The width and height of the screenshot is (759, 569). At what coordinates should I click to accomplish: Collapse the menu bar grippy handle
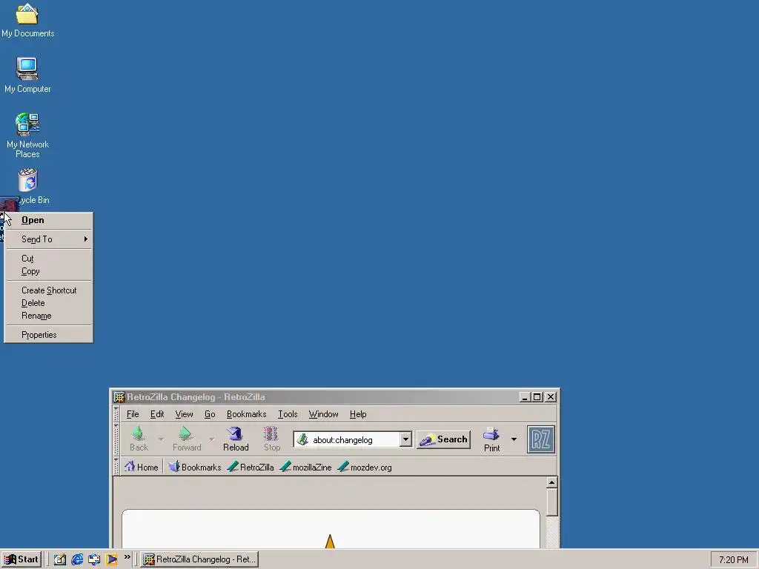point(116,414)
